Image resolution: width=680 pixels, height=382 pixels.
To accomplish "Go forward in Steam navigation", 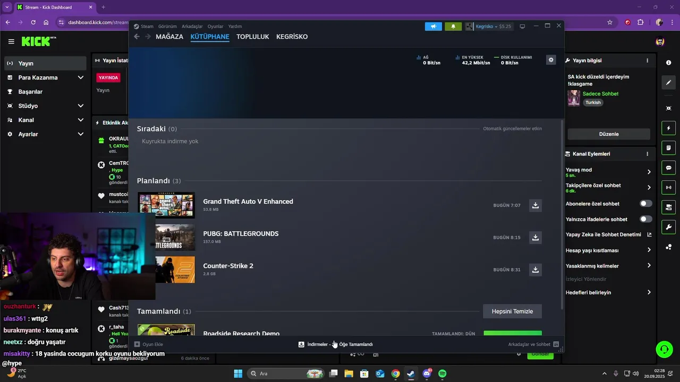I will (x=148, y=37).
